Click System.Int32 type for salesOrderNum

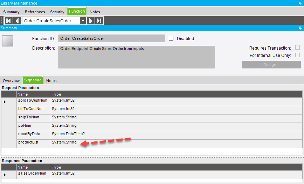coord(177,175)
